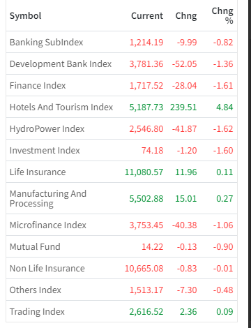
Task: Open Hotels And Tourism Index
Action: pyautogui.click(x=61, y=107)
